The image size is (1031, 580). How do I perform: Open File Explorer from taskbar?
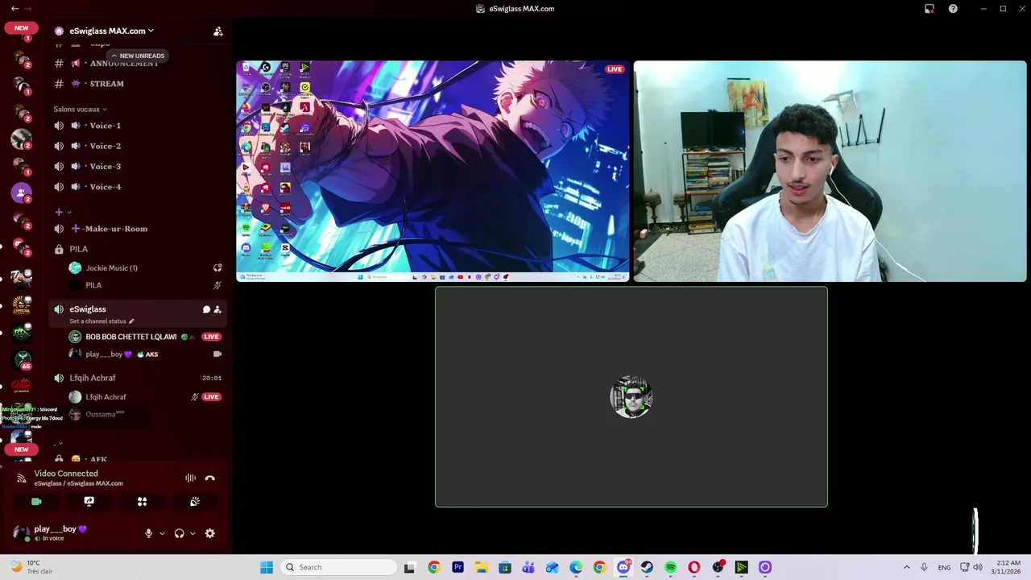(x=481, y=567)
